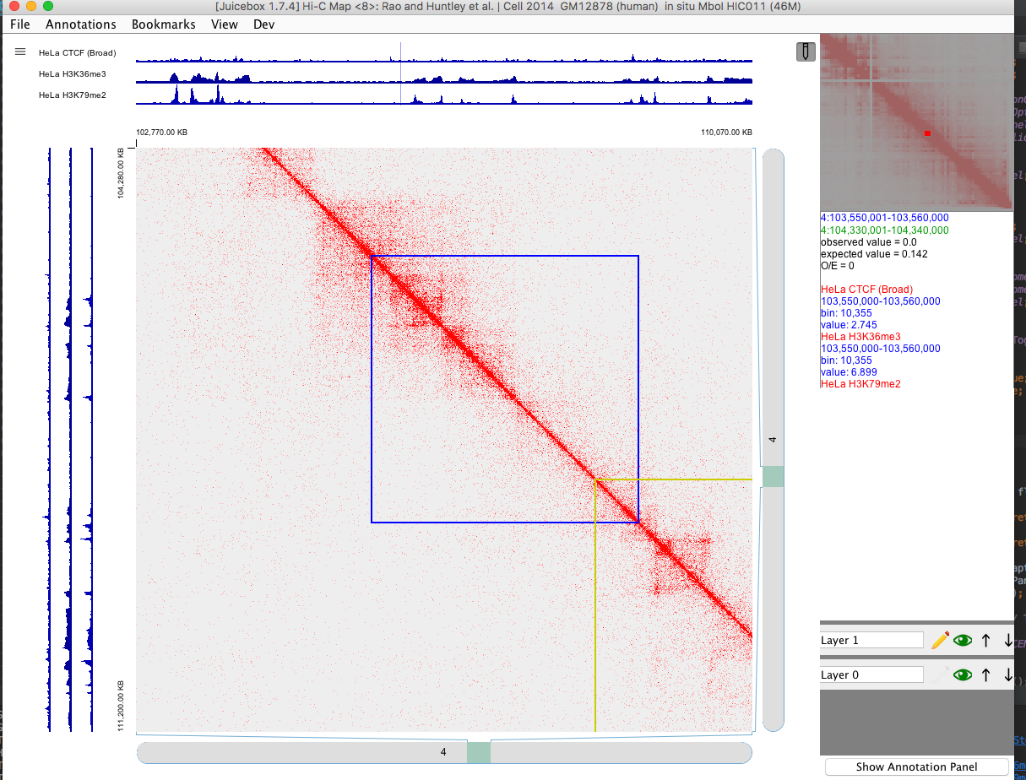Screen dimensions: 1026x780
Task: Click the Hi-C overview map thumbnail
Action: point(916,122)
